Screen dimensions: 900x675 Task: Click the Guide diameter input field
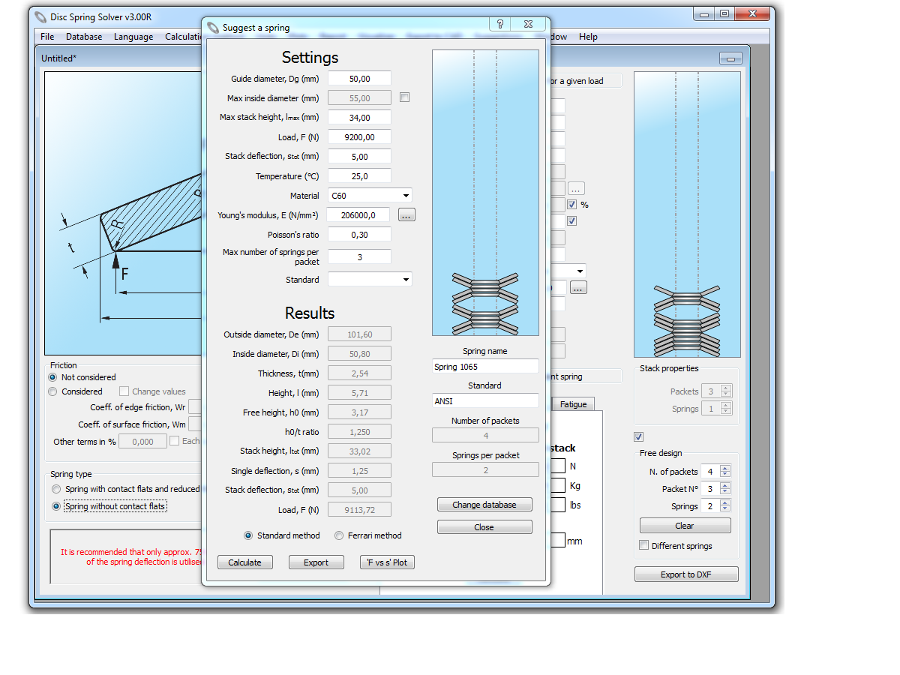pyautogui.click(x=359, y=79)
